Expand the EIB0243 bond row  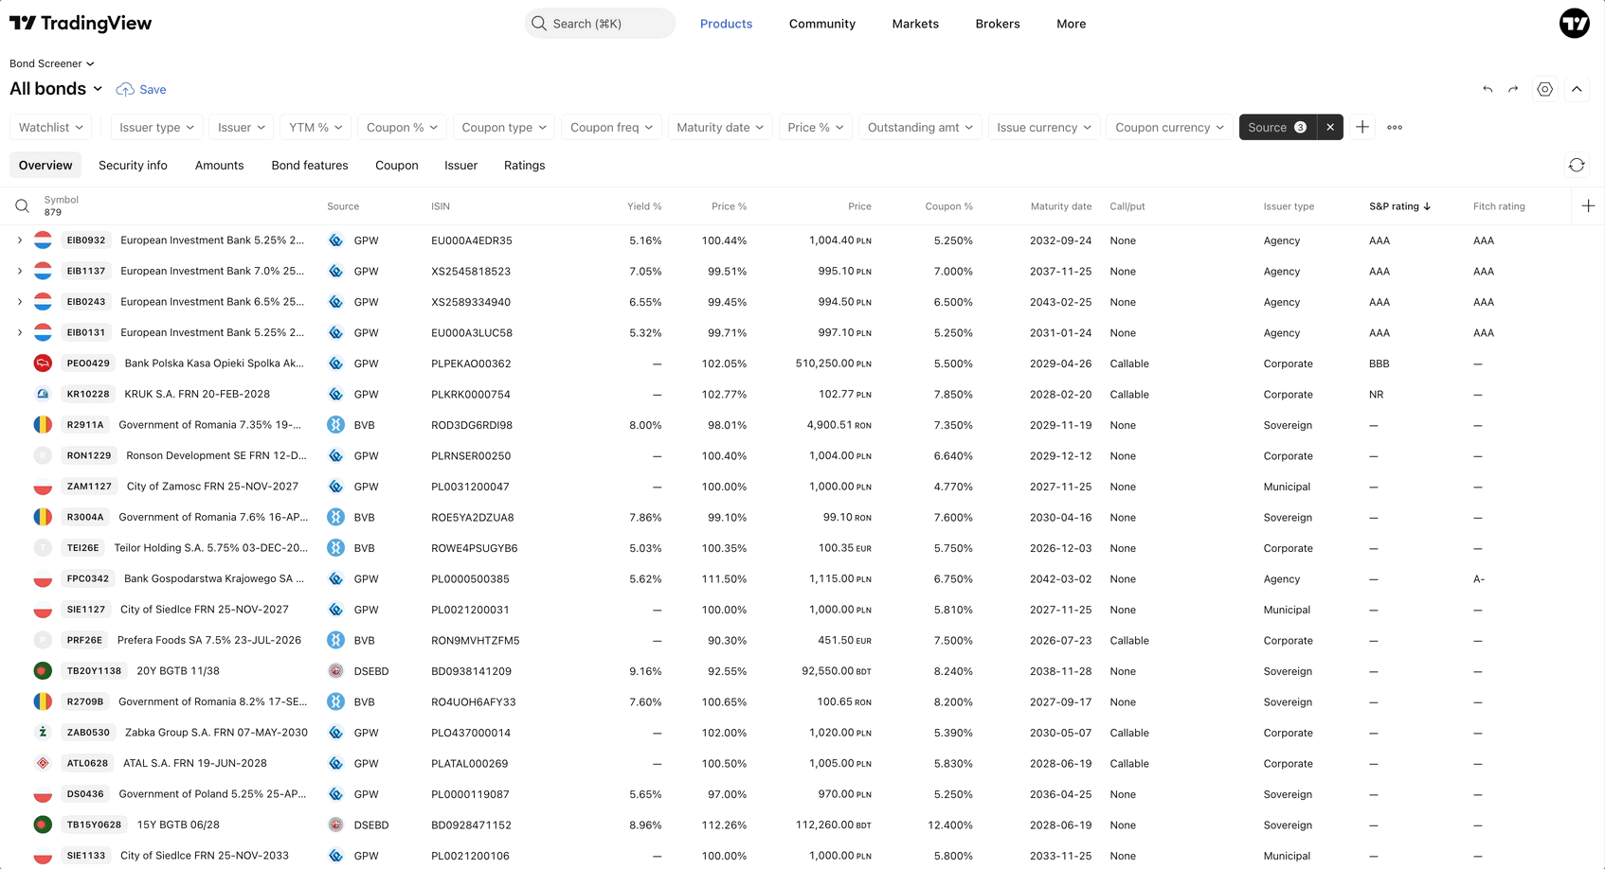click(x=20, y=302)
